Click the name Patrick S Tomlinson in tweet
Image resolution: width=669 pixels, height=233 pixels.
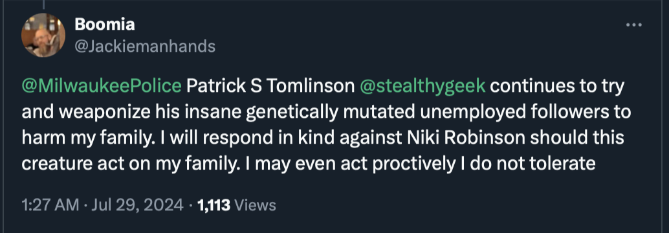coord(270,86)
